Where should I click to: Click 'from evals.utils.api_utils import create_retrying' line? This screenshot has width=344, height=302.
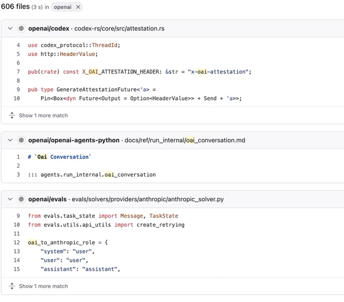[106, 225]
